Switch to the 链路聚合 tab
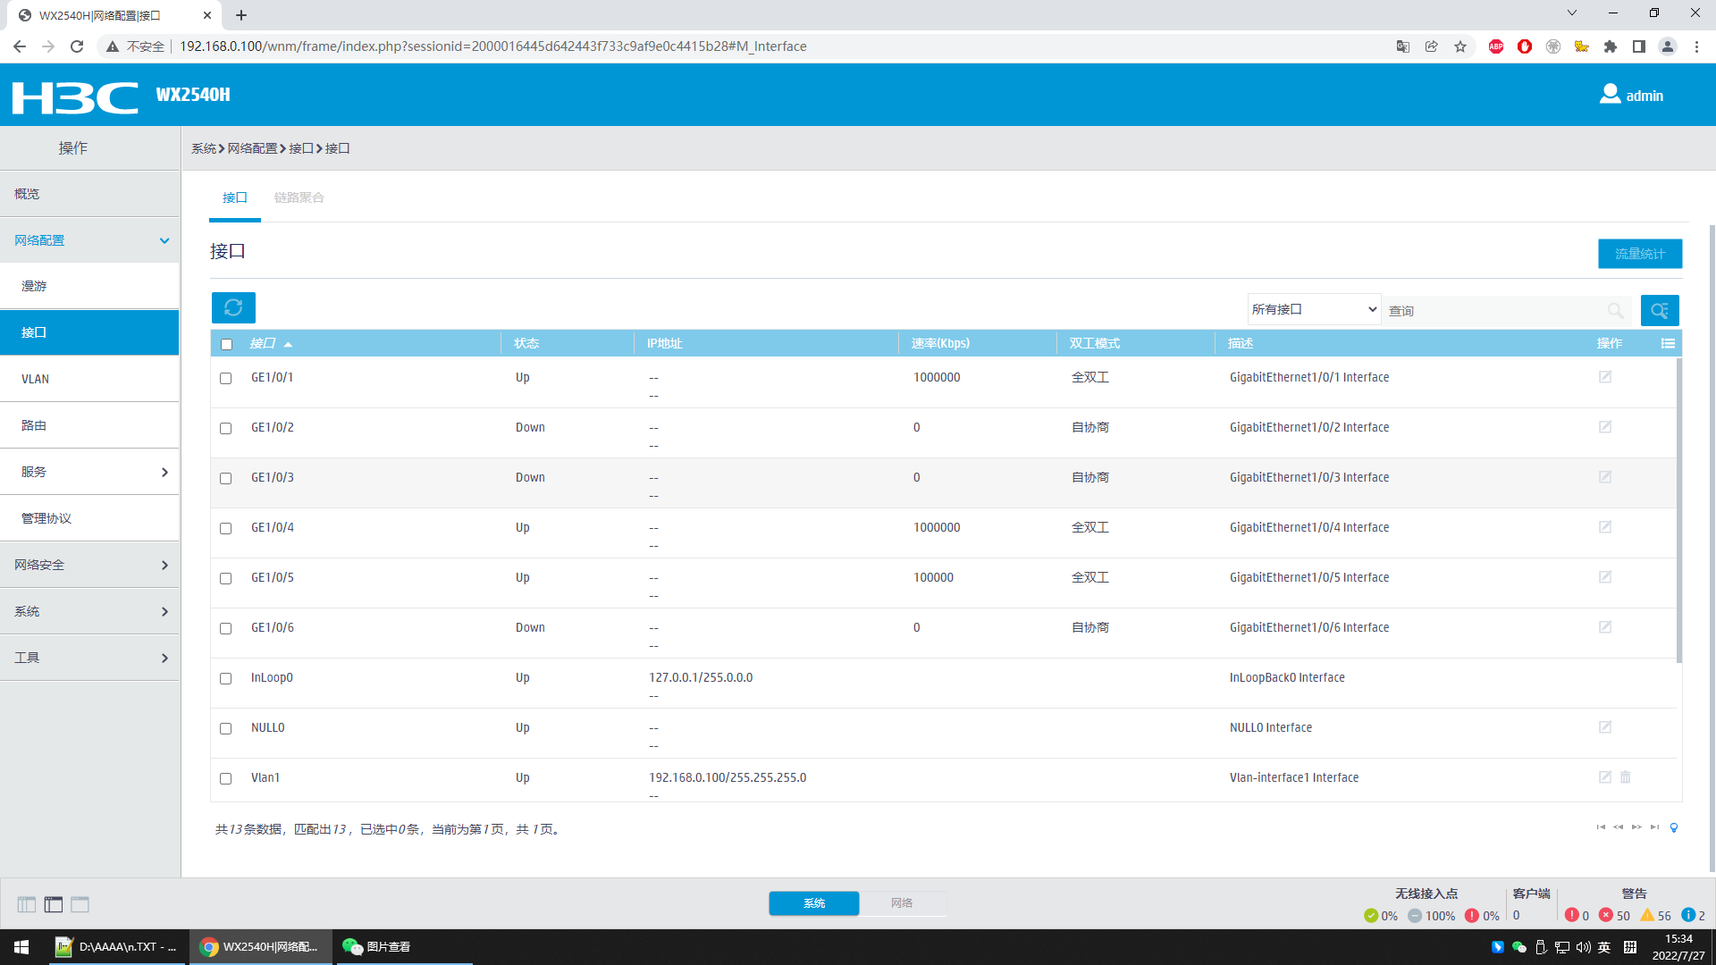 pyautogui.click(x=299, y=197)
